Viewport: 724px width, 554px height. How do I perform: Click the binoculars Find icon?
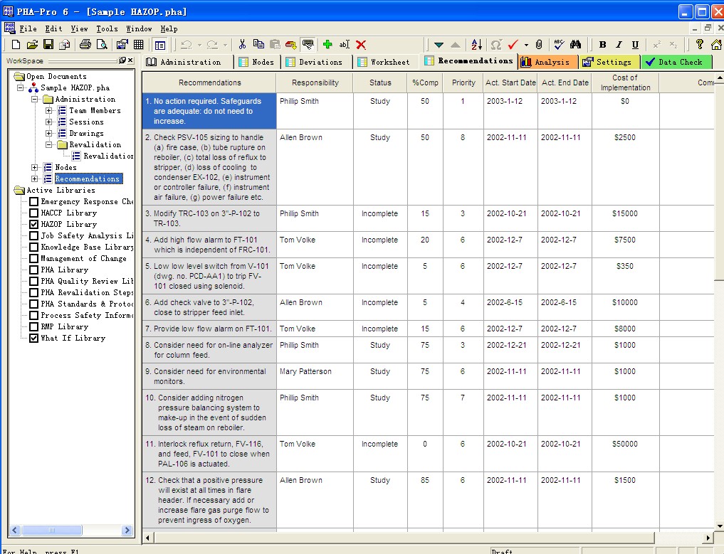coord(575,45)
